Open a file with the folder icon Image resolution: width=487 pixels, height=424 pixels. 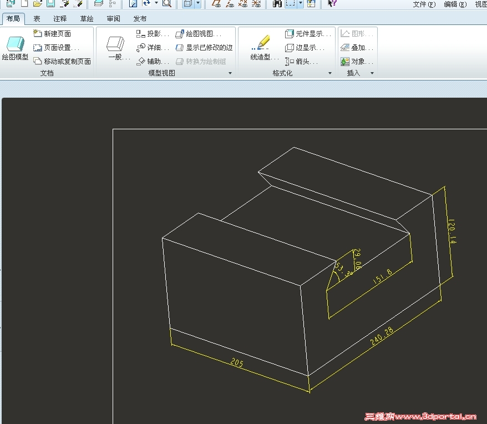[x=38, y=3]
